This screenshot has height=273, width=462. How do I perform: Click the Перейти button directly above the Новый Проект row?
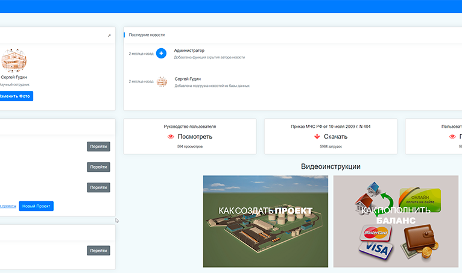coord(98,187)
